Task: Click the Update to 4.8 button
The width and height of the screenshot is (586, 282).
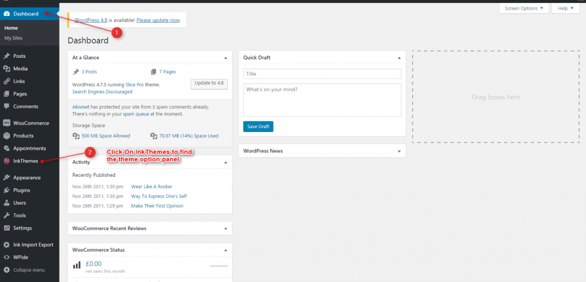Action: [x=209, y=84]
